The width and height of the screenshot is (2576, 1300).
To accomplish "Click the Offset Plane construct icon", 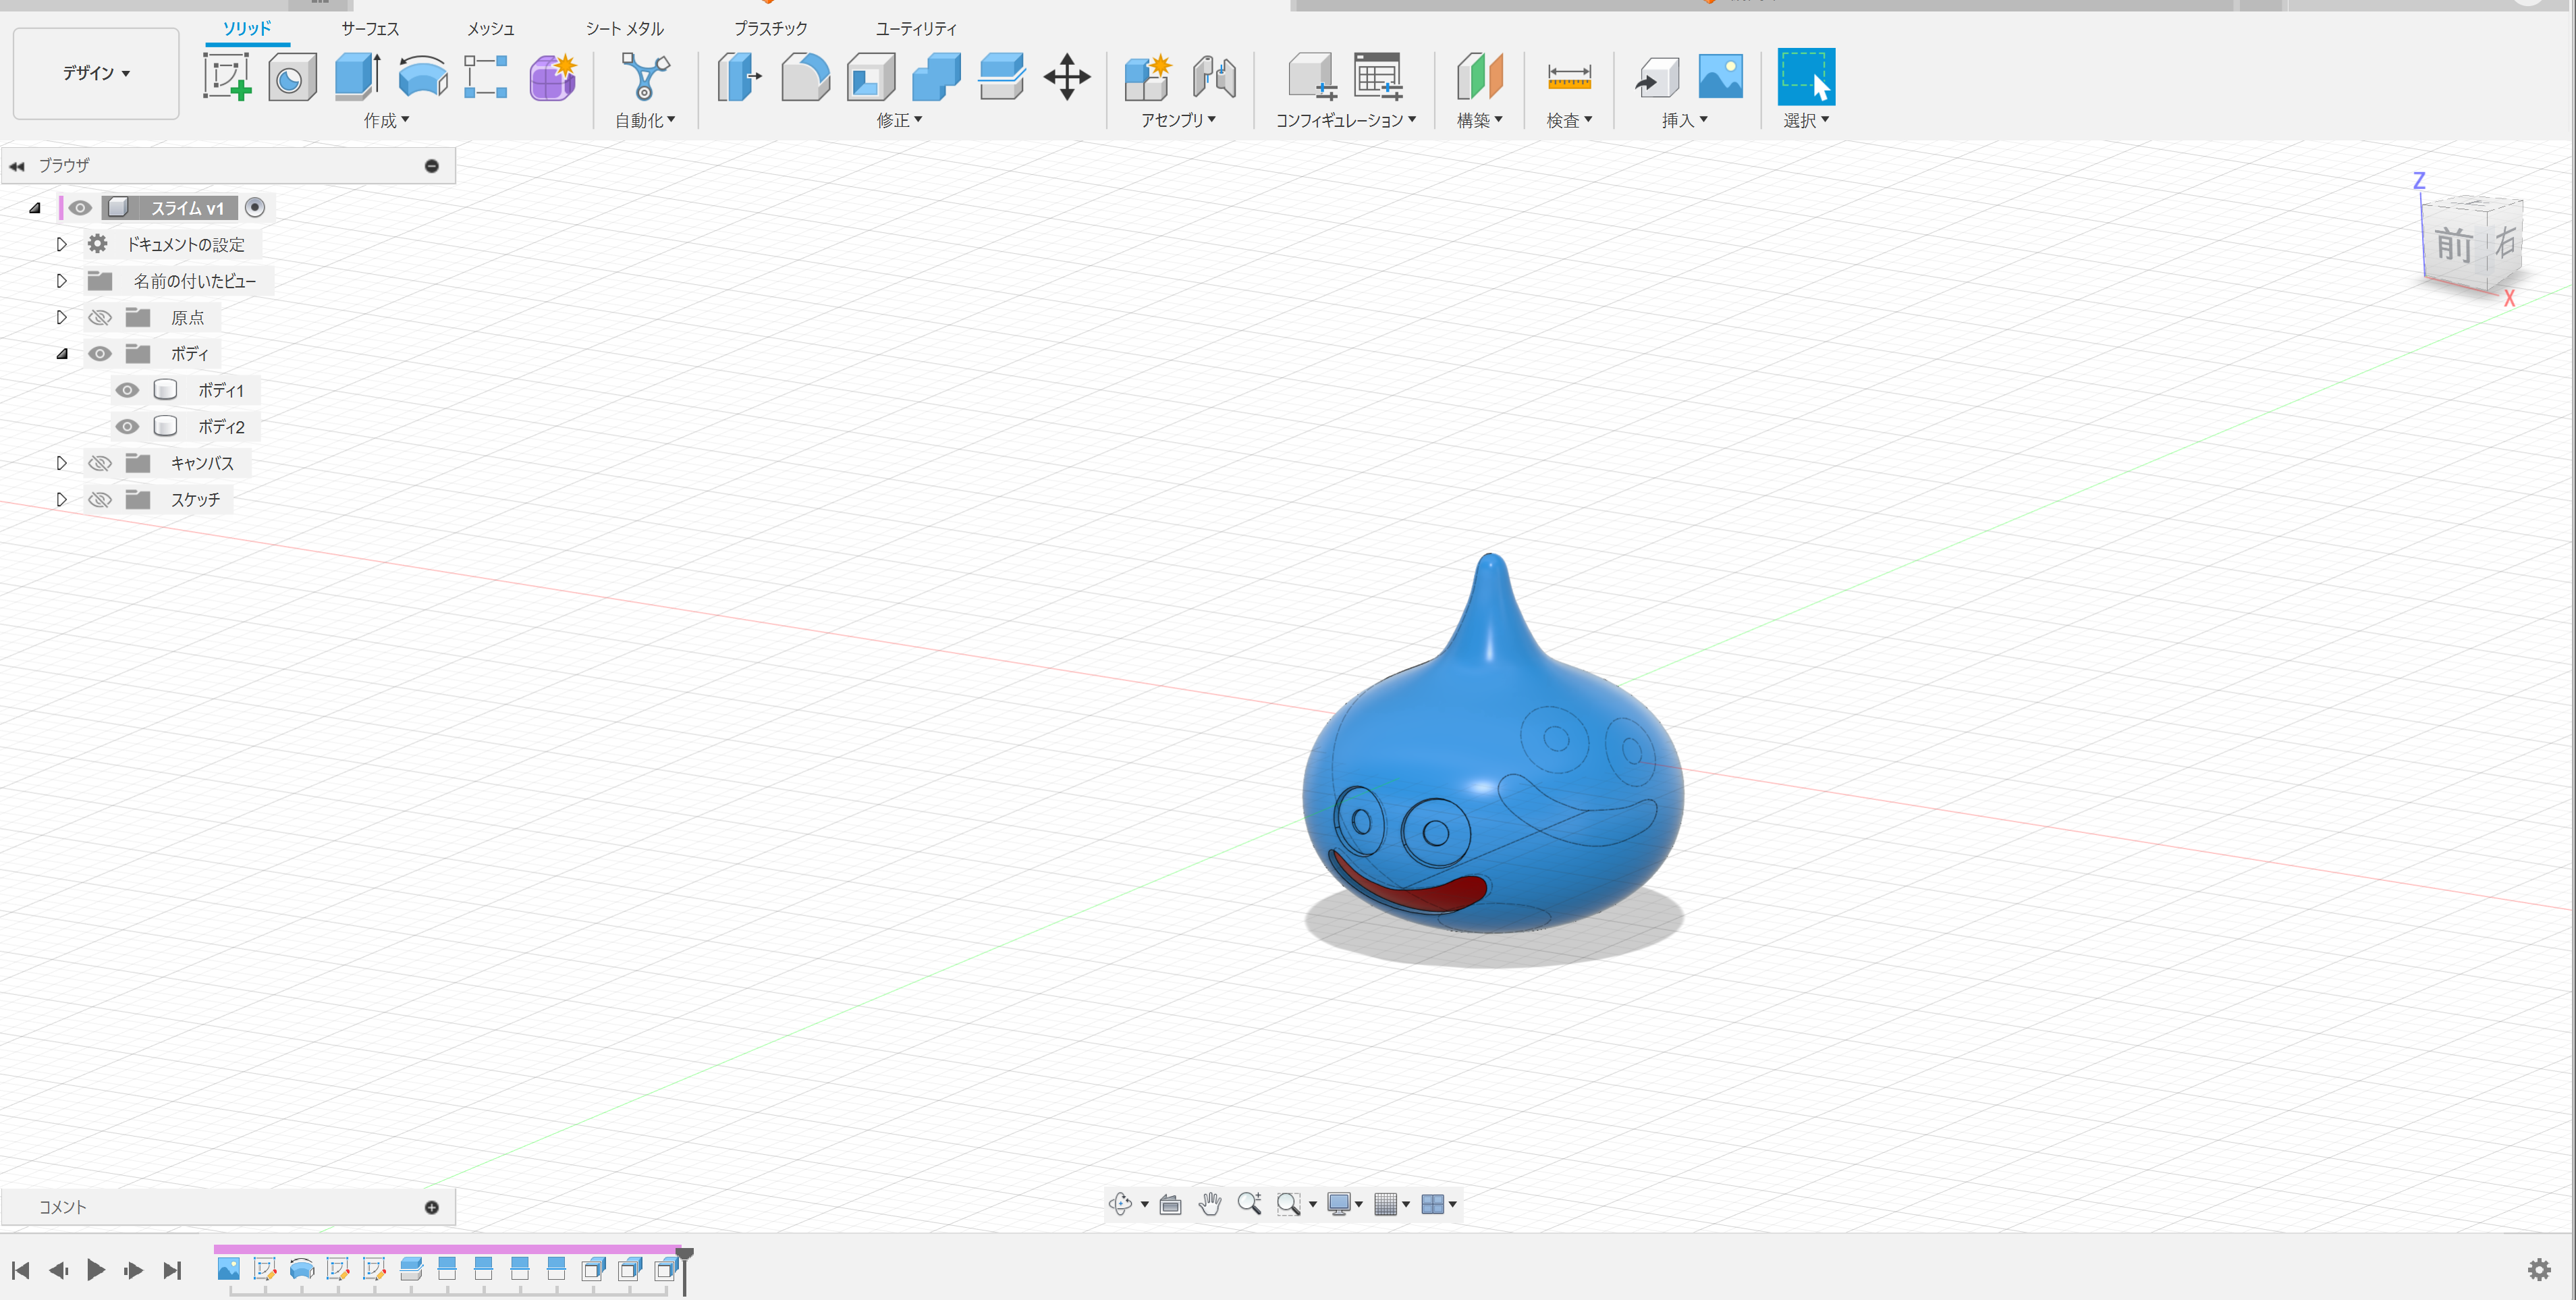I will 1480,77.
